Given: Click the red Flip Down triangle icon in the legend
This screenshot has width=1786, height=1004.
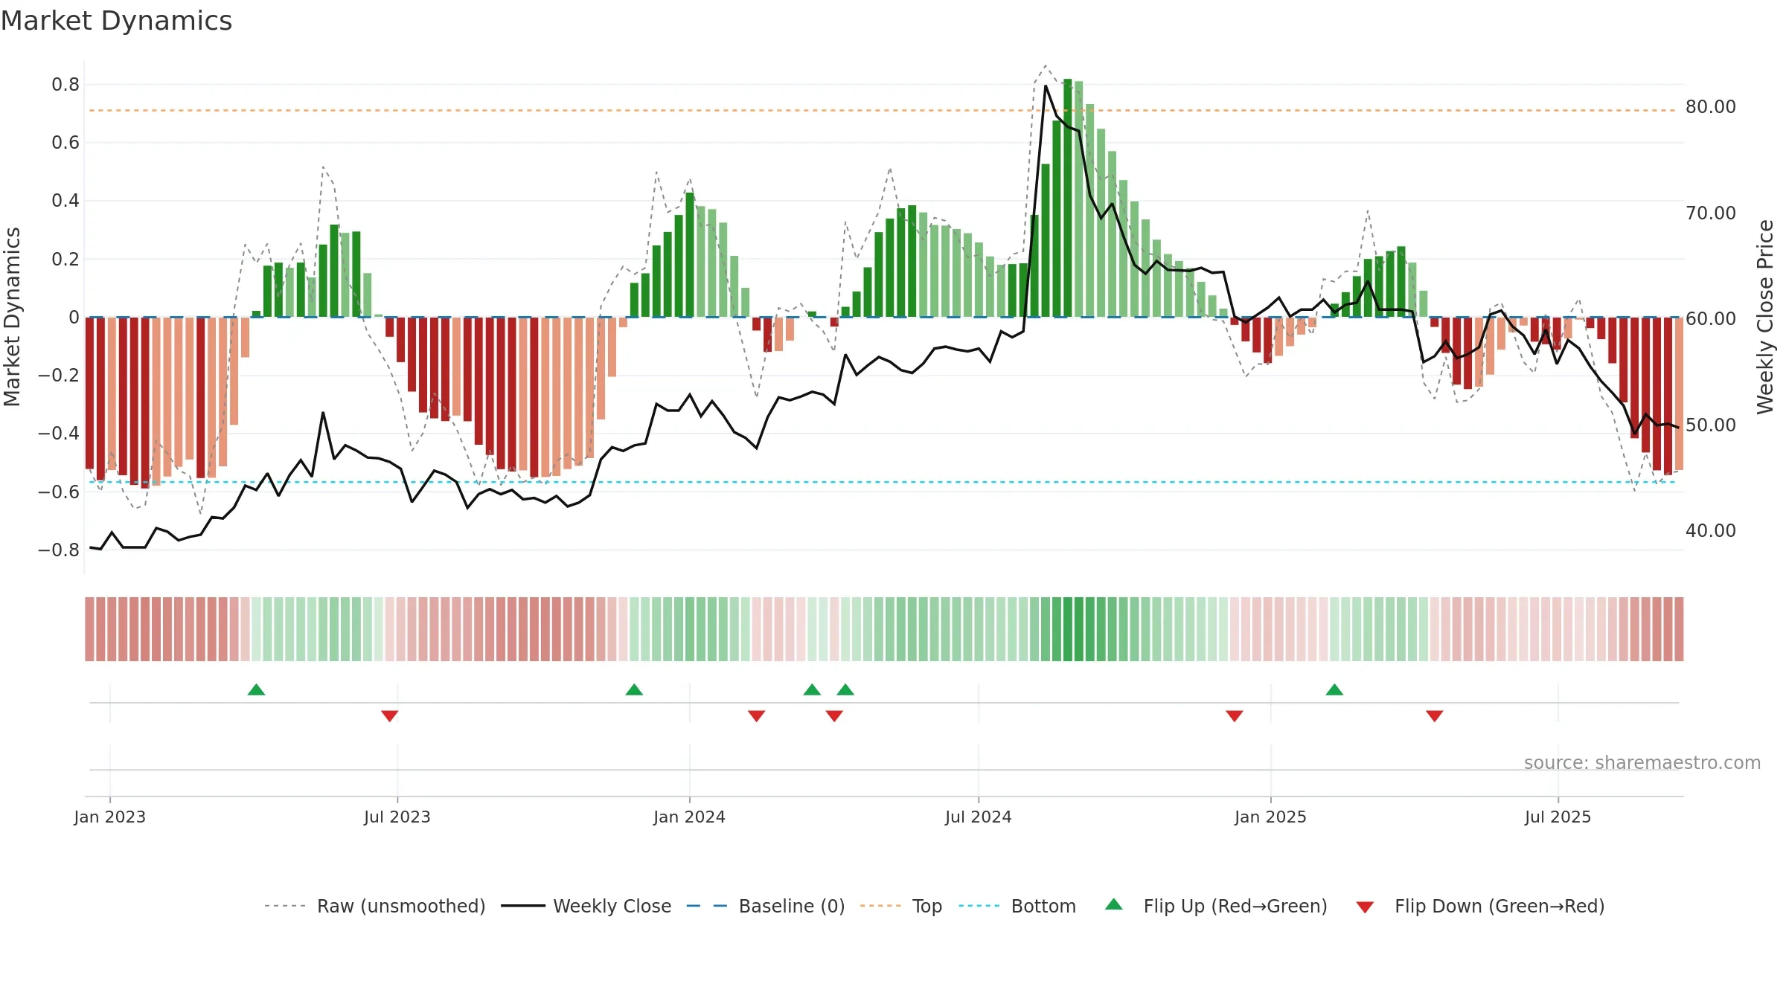Looking at the screenshot, I should tap(1365, 907).
